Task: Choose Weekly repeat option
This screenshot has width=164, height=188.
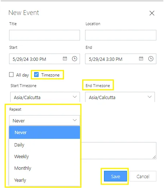Action: 44,156
